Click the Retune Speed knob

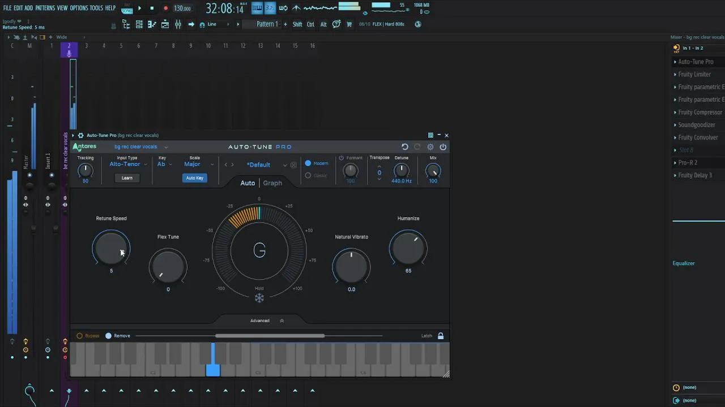[111, 248]
